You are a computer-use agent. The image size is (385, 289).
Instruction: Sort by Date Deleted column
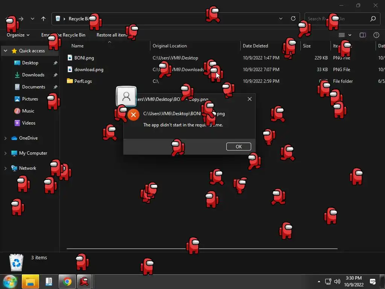255,46
